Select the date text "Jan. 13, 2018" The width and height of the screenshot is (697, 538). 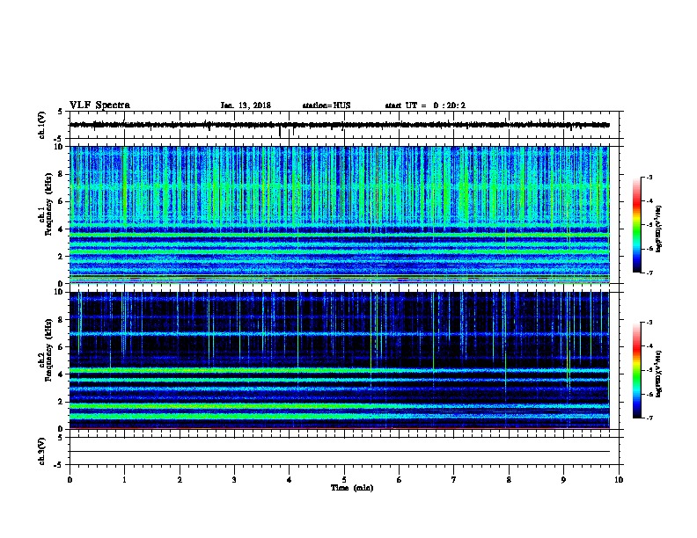tap(246, 105)
